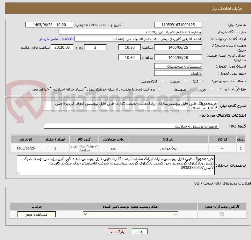Viewport: 251px width, 240px height.
Task: Click the request creator field
Action: [x=138, y=39]
